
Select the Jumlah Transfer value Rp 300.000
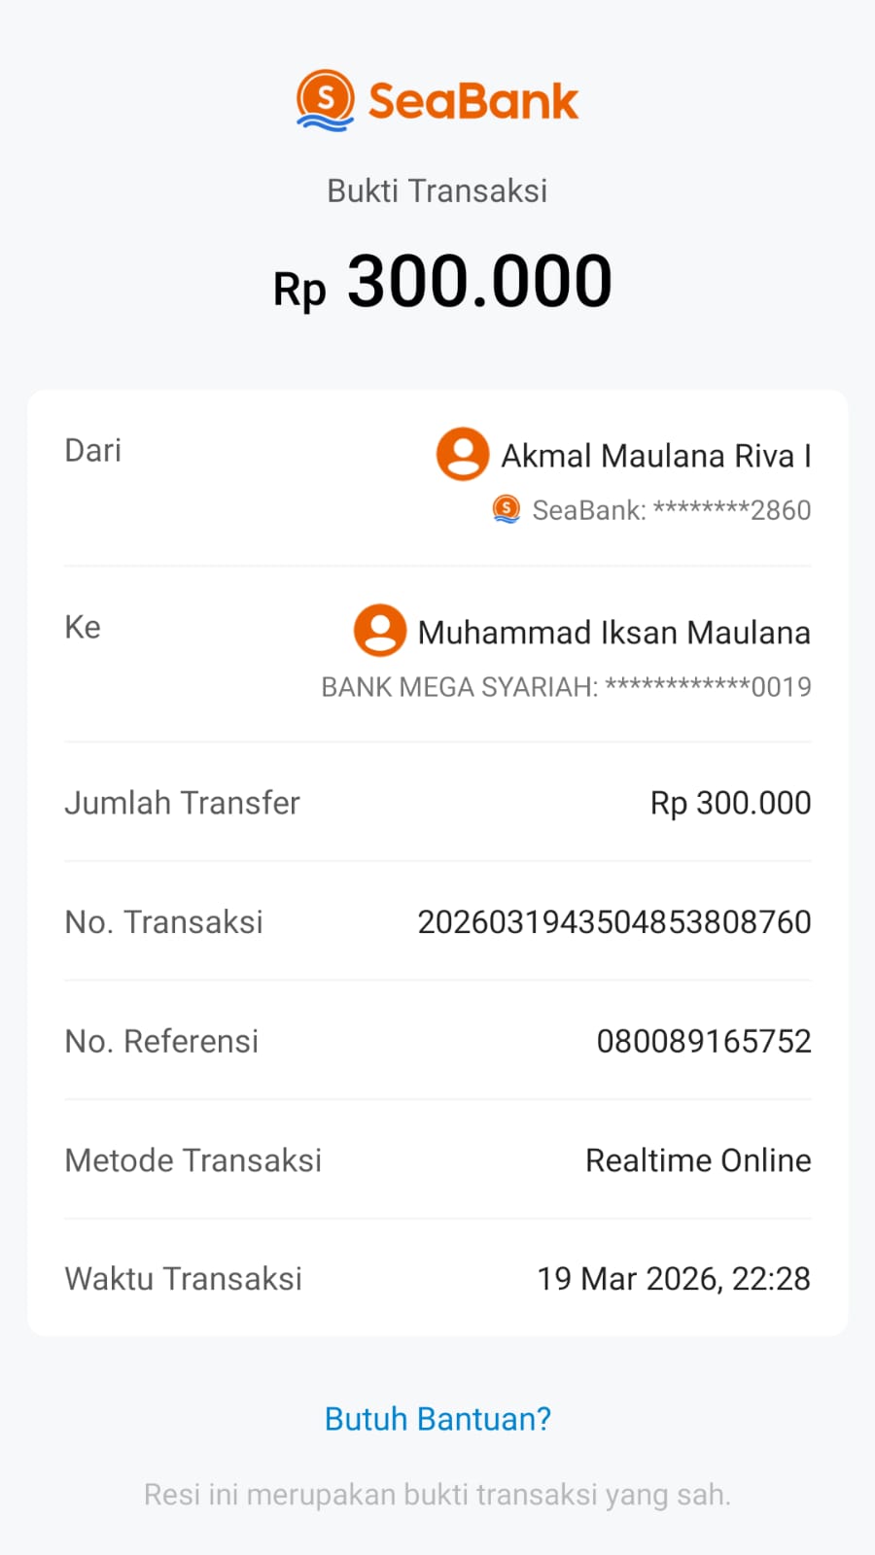click(731, 803)
